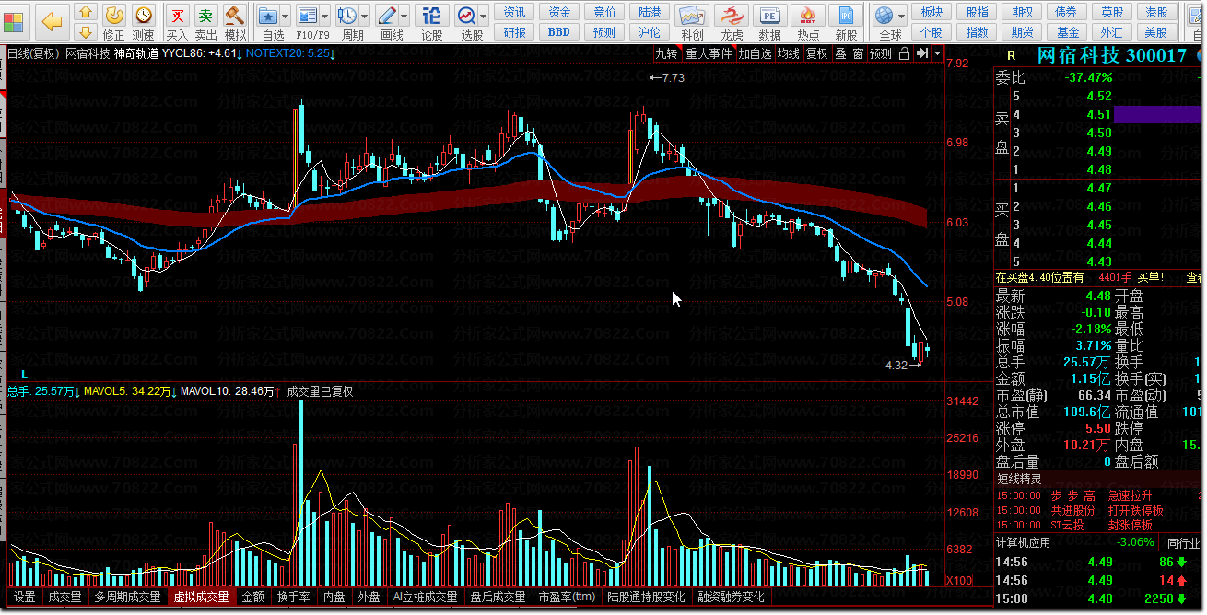Viewport: 1207px width, 615px height.
Task: Click 加自选 to add to watchlist
Action: [x=755, y=53]
